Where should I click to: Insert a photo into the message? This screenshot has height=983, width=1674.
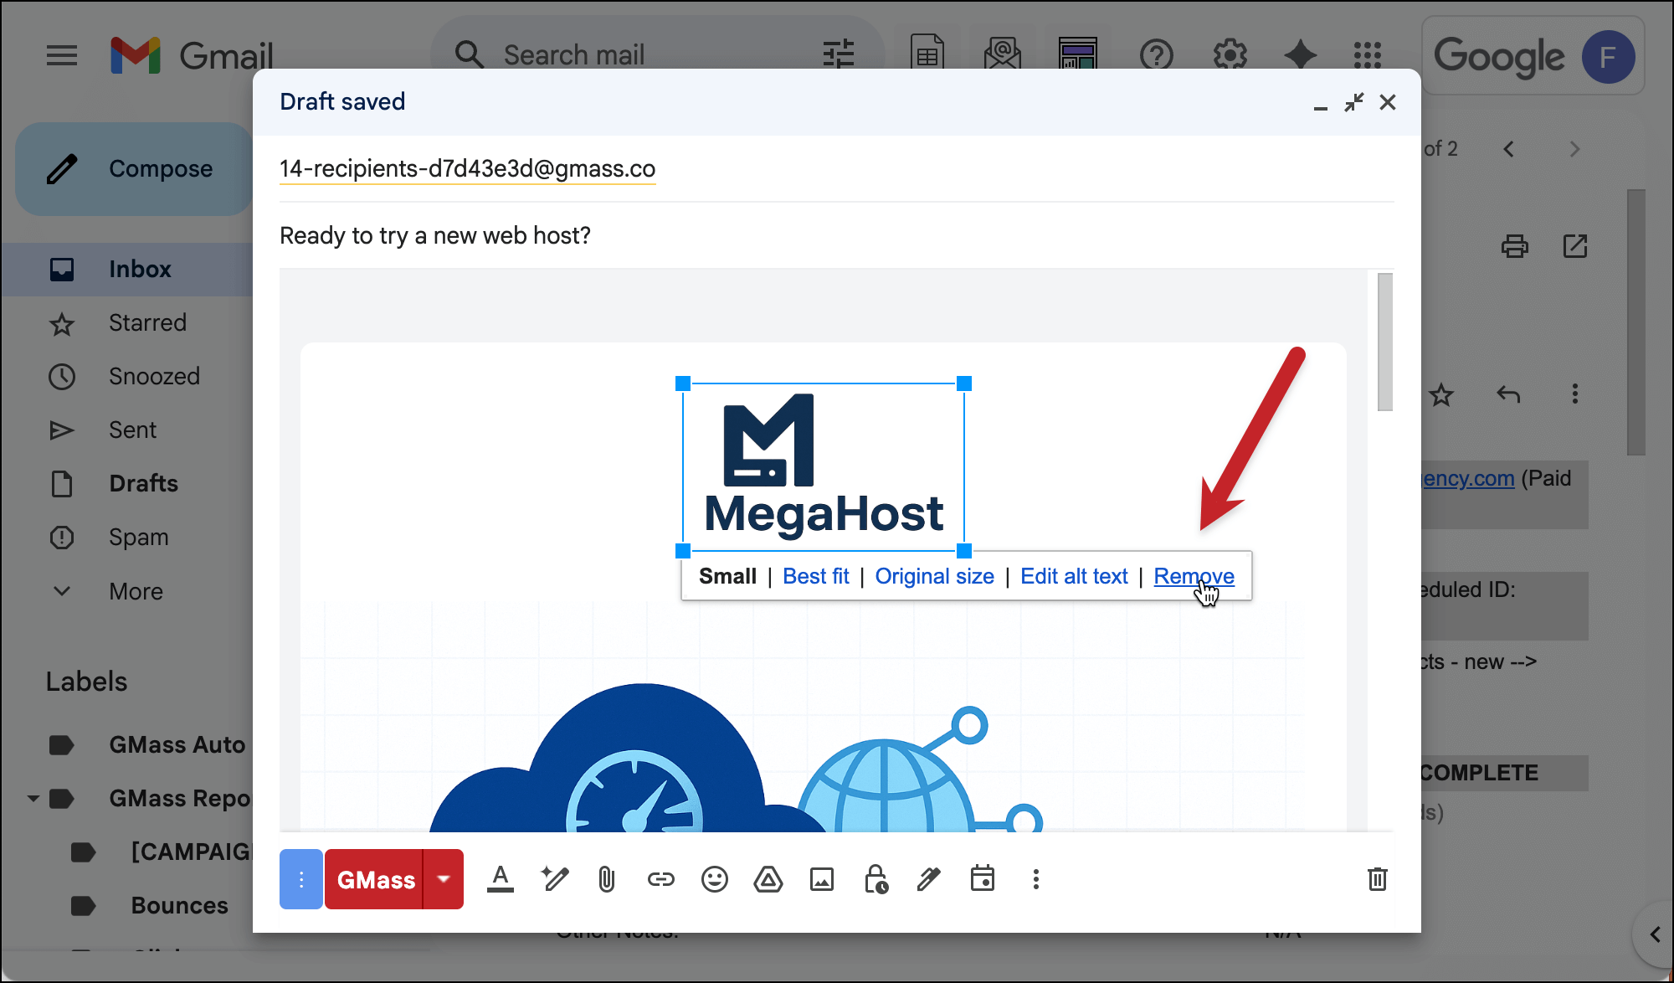822,879
